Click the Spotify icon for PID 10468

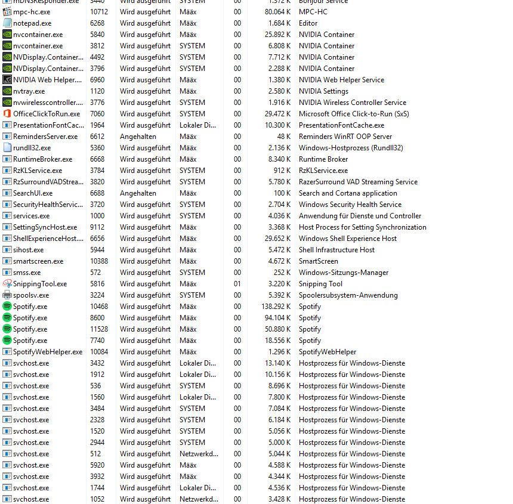pyautogui.click(x=7, y=307)
